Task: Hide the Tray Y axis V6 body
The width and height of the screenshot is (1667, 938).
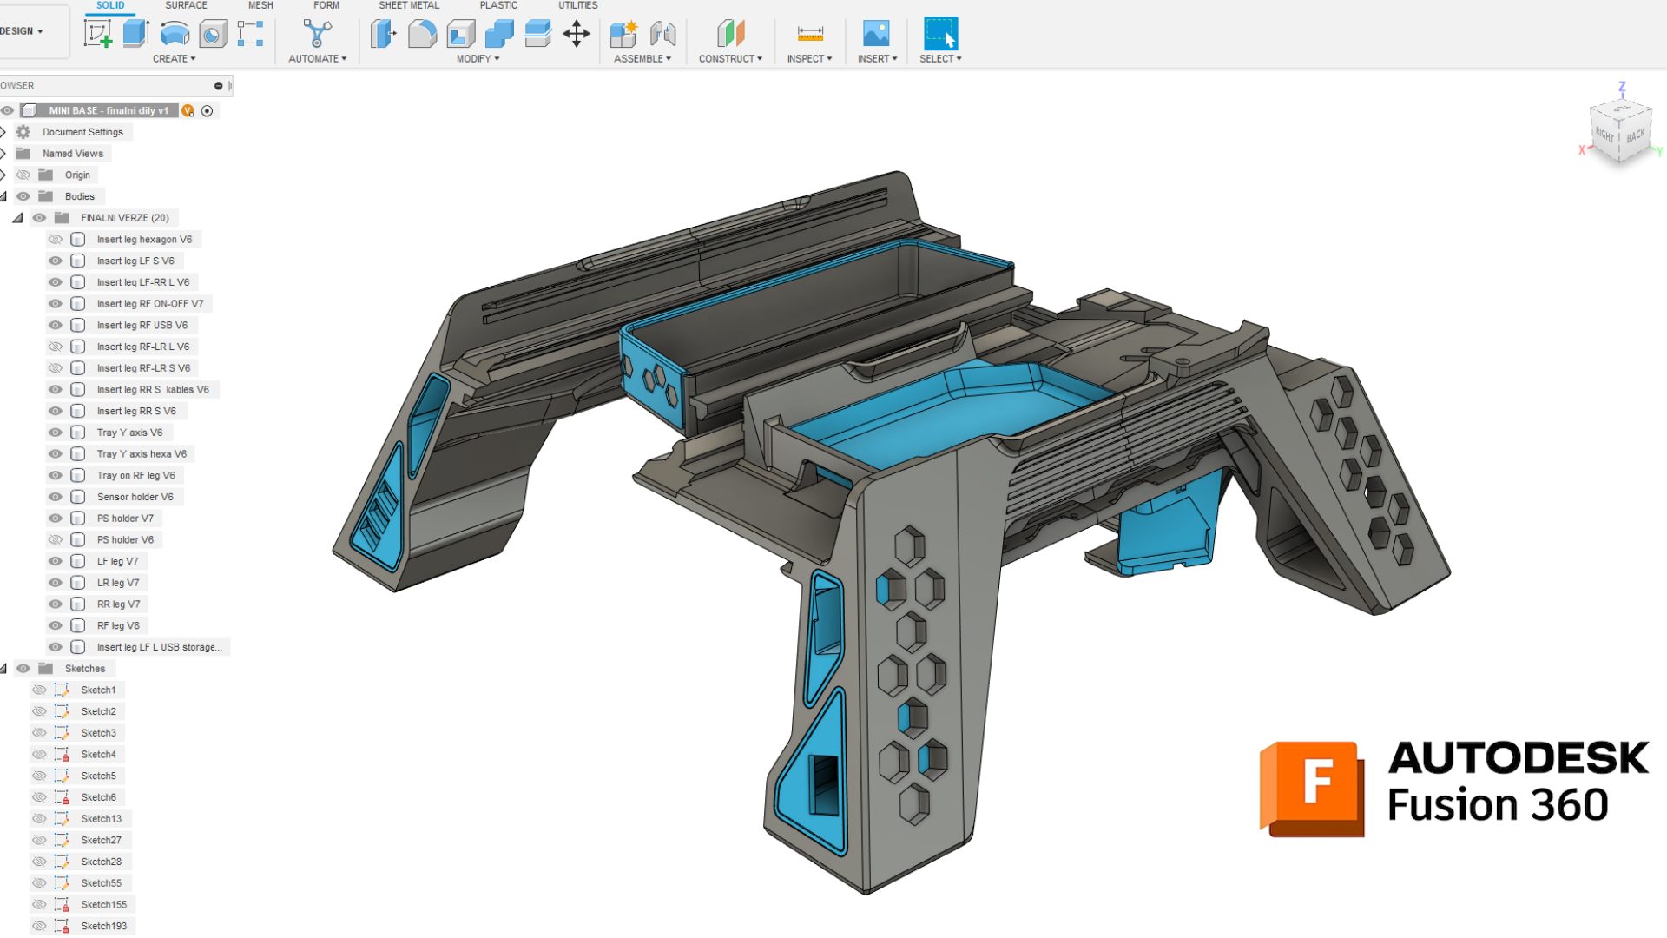Action: (x=56, y=433)
